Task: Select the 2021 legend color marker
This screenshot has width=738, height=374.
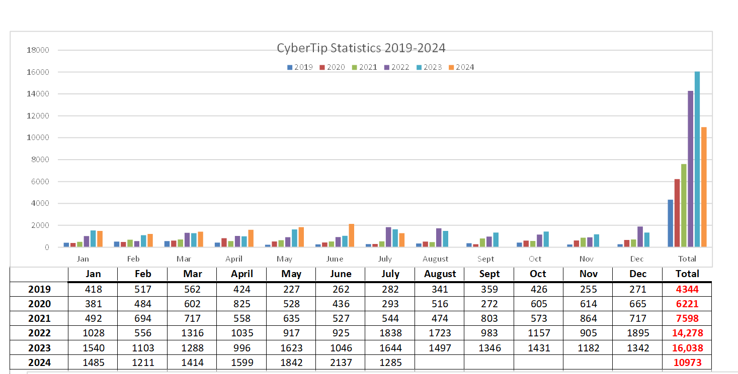Action: point(353,67)
